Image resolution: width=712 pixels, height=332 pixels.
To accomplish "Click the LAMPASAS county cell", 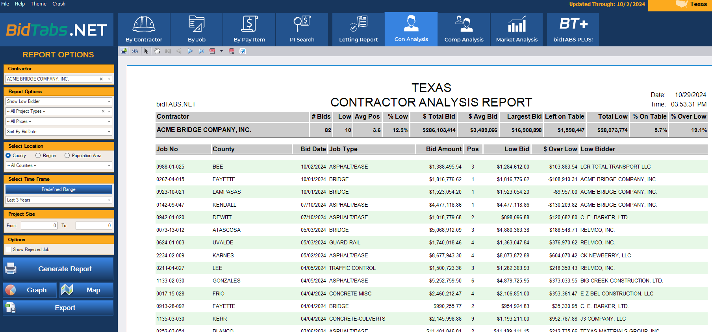I will 226,192.
